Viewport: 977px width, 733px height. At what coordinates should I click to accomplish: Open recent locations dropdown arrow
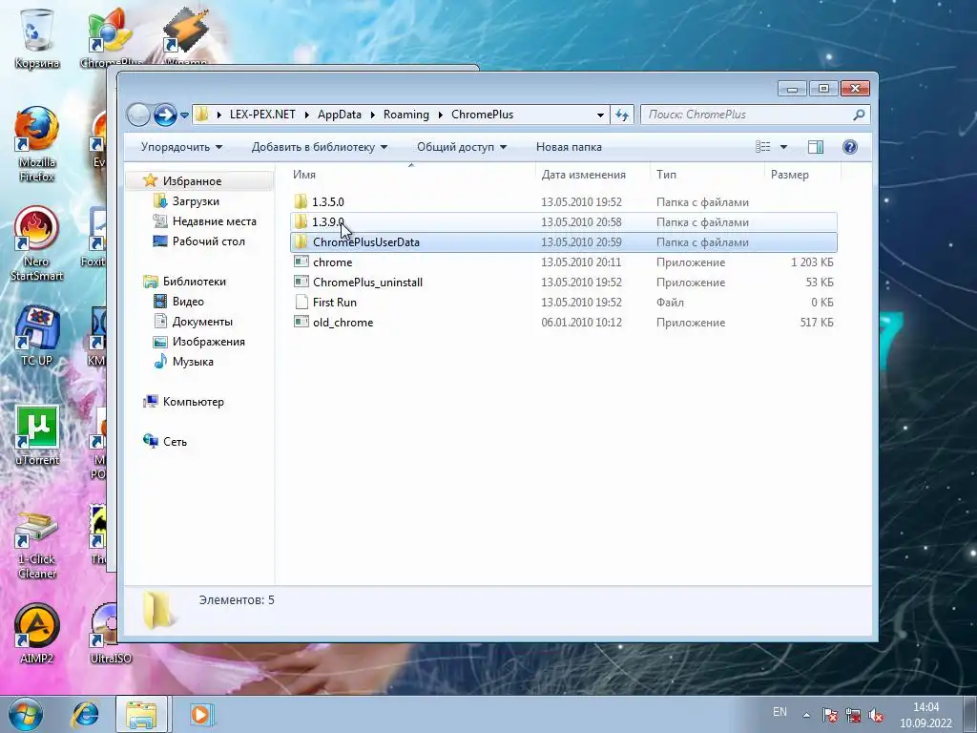[184, 115]
